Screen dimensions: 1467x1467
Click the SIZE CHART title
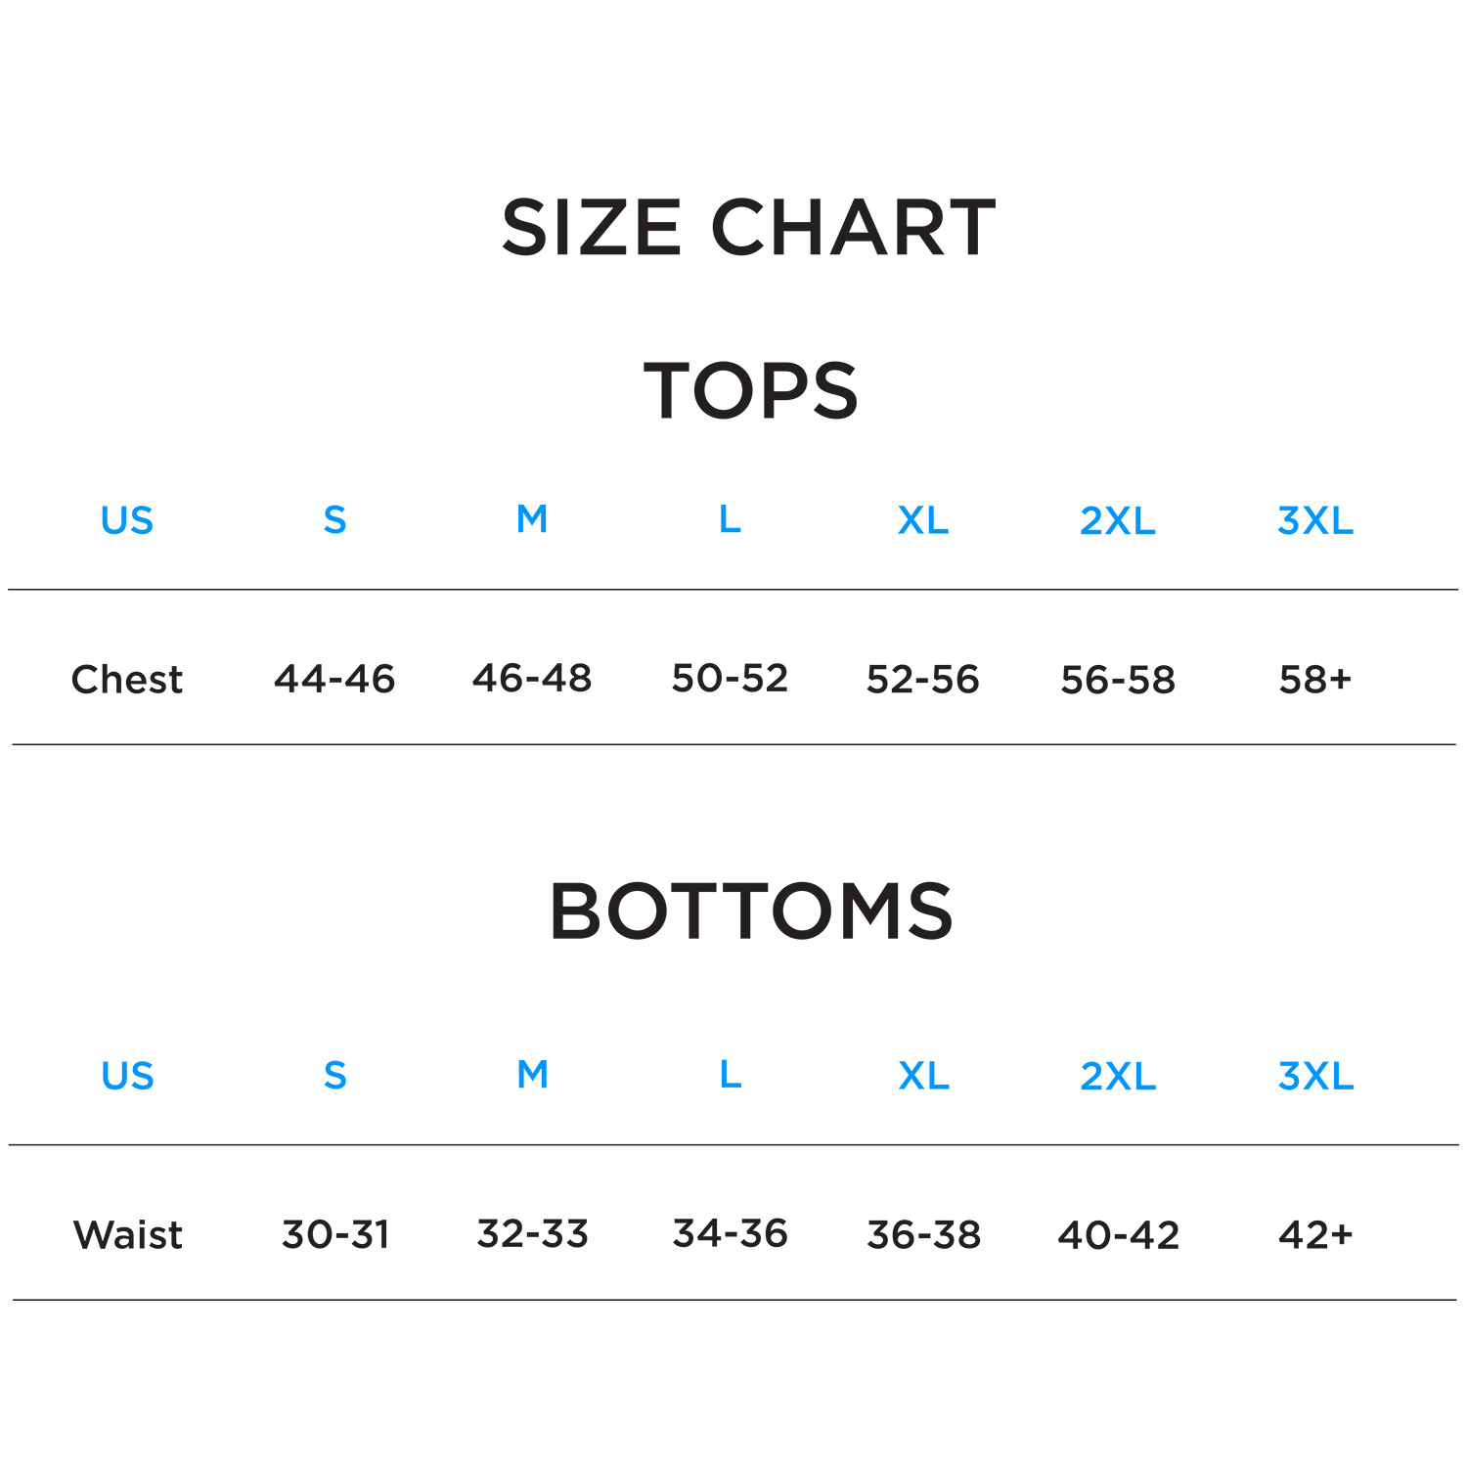[748, 228]
